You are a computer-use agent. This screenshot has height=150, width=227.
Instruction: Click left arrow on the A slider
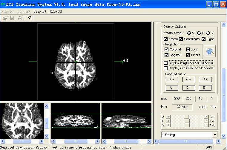click(x=168, y=117)
